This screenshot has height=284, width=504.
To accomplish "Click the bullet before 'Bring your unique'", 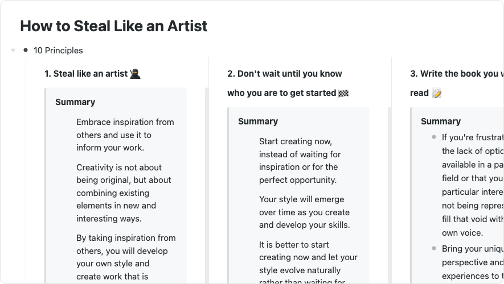I will click(434, 249).
